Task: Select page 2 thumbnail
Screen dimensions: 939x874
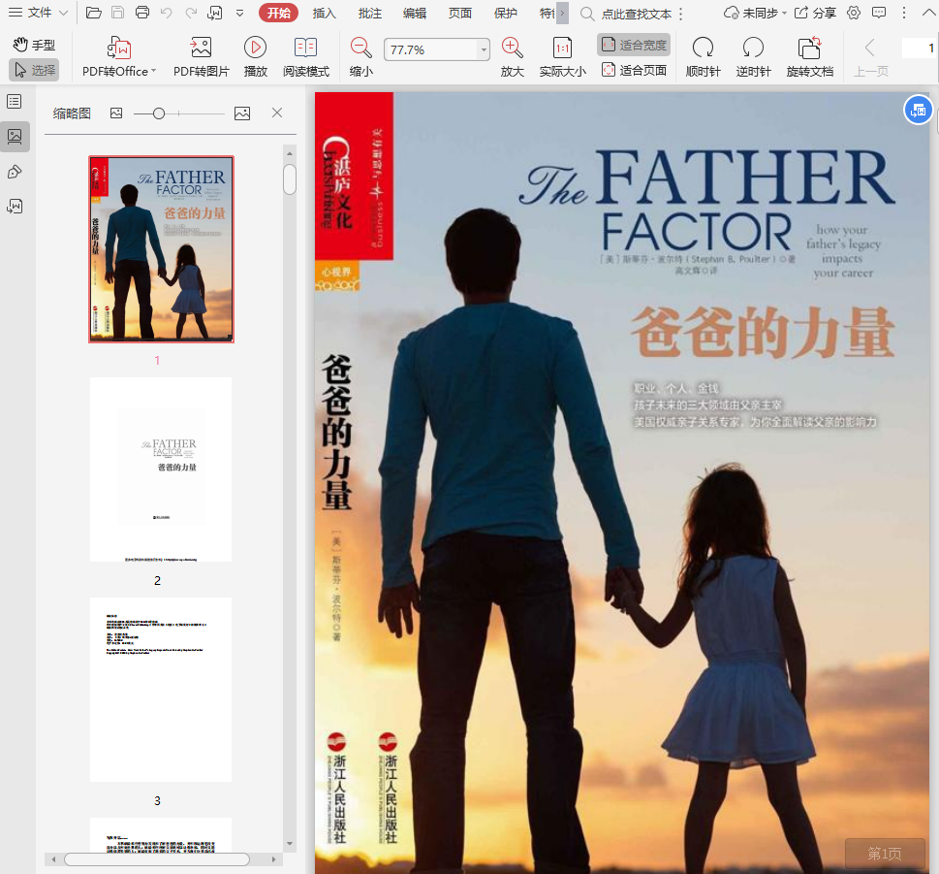Action: pos(161,469)
